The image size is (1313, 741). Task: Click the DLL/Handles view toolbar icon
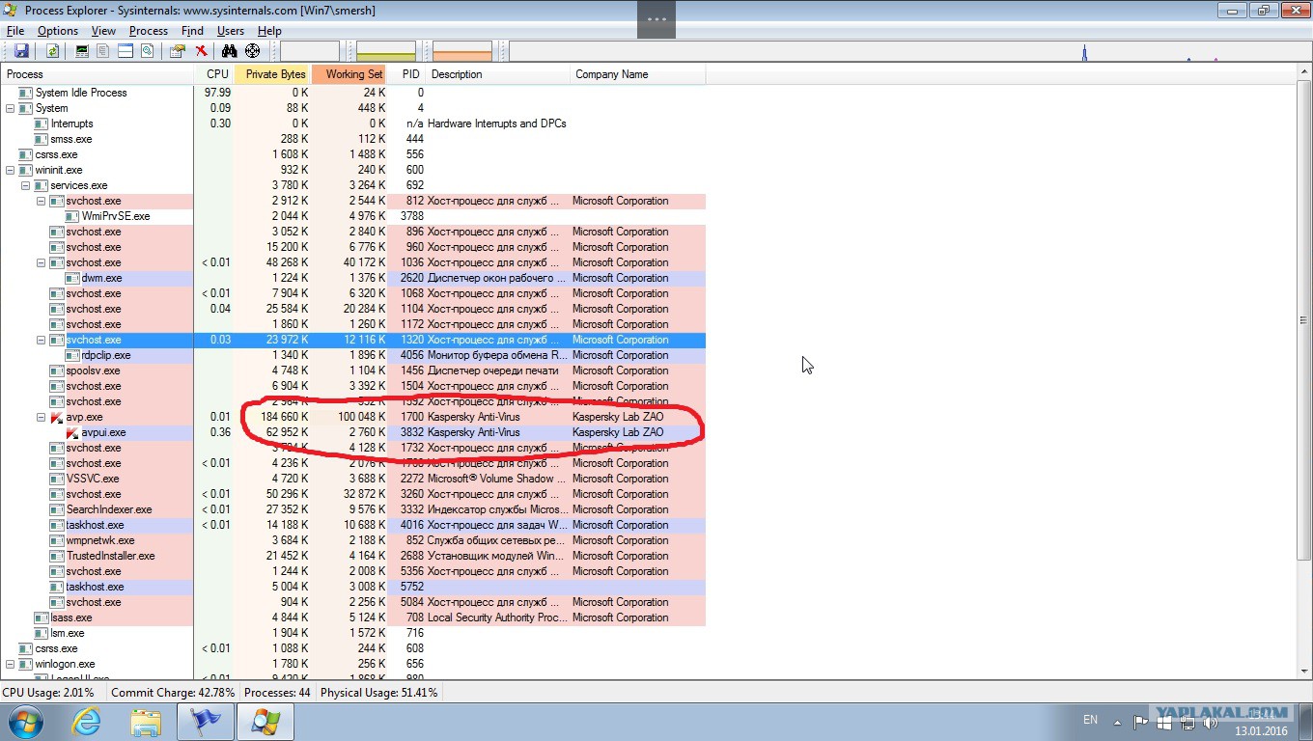[x=148, y=50]
